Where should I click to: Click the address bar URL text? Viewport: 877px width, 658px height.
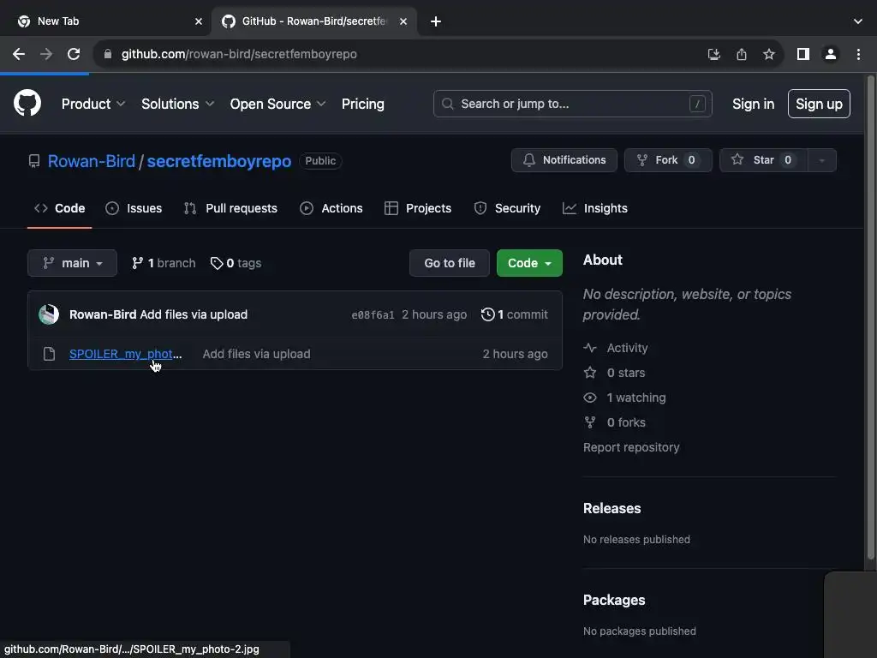coord(239,54)
